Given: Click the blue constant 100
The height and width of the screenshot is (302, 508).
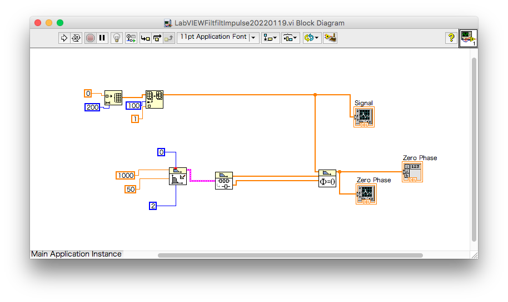Looking at the screenshot, I should [x=133, y=106].
